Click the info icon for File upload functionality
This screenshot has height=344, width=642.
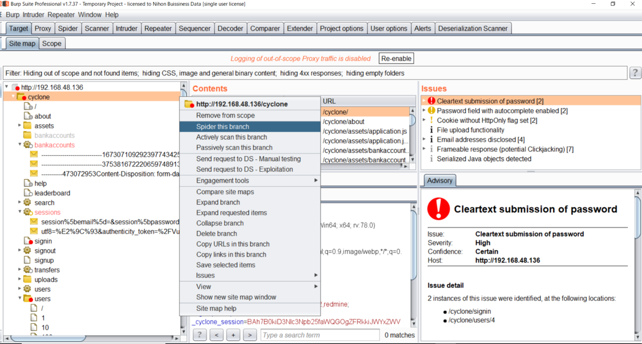point(431,130)
